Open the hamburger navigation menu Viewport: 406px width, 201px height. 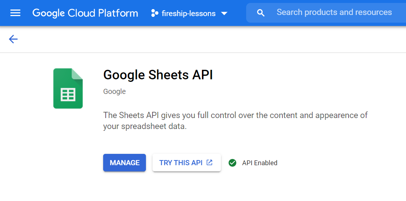15,13
